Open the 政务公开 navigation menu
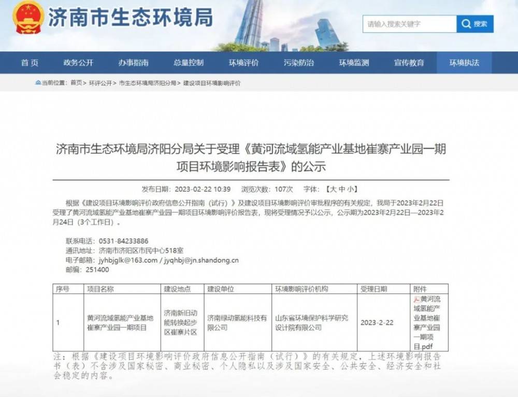The height and width of the screenshot is (397, 518). click(78, 63)
